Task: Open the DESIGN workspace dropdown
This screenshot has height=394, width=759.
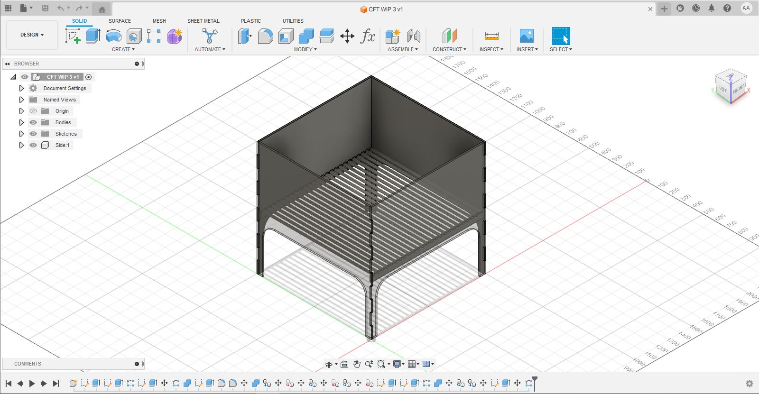Action: pyautogui.click(x=32, y=35)
